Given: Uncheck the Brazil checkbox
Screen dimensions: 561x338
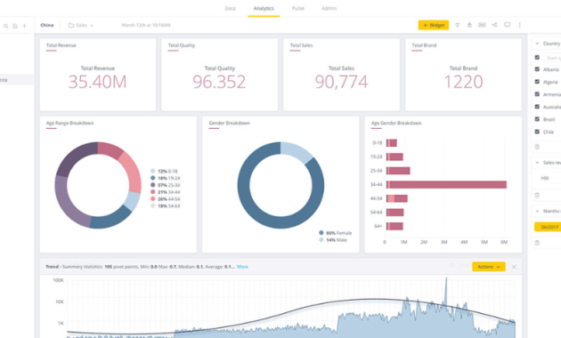Looking at the screenshot, I should pyautogui.click(x=537, y=119).
